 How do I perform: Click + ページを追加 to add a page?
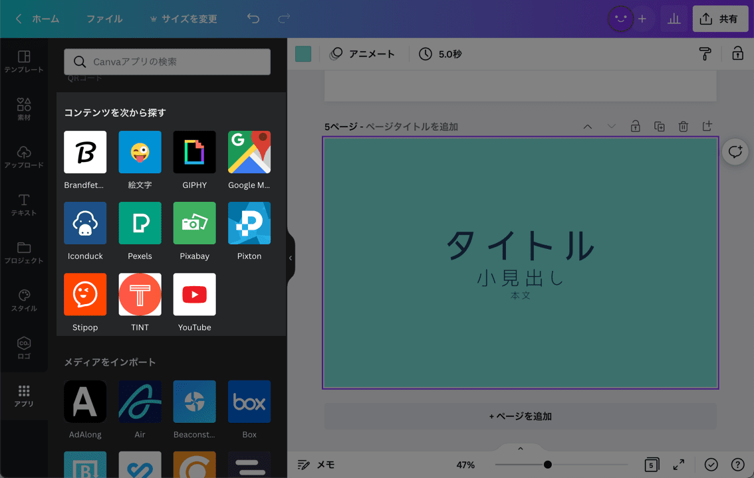[x=520, y=416]
